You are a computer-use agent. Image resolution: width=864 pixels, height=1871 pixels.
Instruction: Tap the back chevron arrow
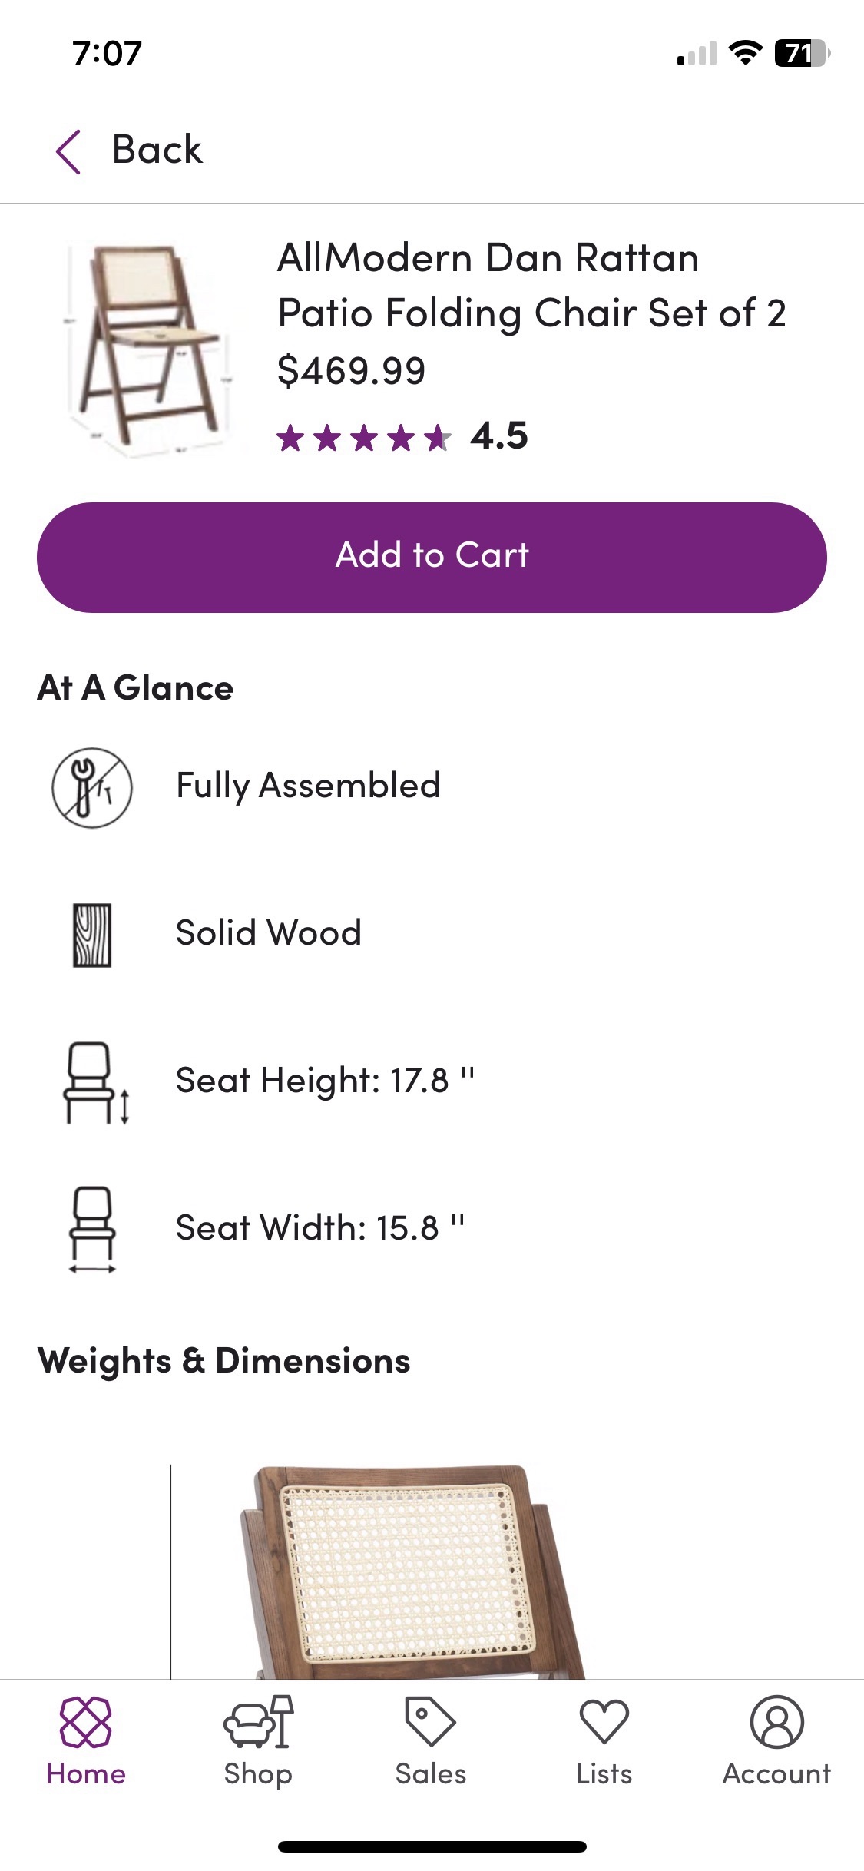click(x=68, y=151)
